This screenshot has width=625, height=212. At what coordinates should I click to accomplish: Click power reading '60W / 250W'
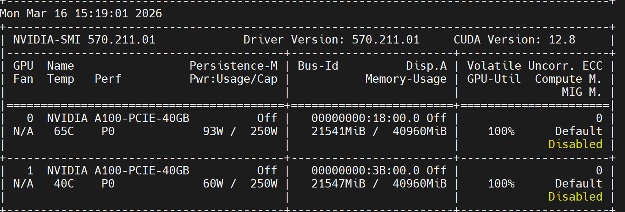point(240,184)
